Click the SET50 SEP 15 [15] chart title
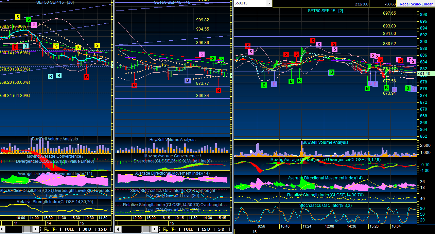Image resolution: width=435 pixels, height=234 pixels. pyautogui.click(x=173, y=2)
